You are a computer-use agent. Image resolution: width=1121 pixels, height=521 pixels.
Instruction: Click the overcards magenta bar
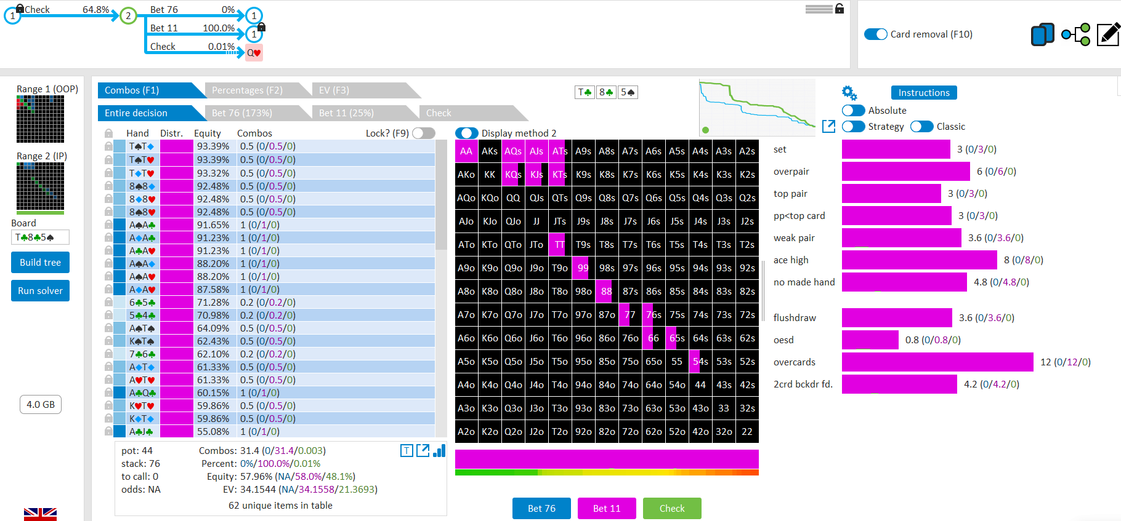point(937,362)
